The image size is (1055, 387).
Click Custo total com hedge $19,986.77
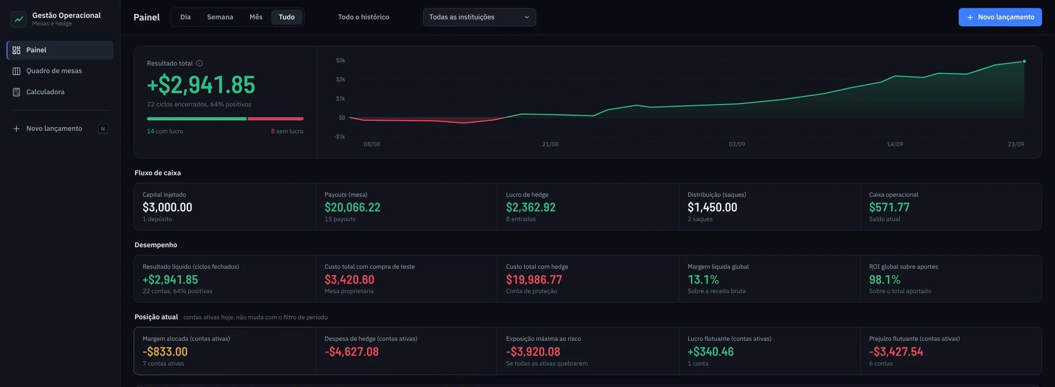pos(534,280)
